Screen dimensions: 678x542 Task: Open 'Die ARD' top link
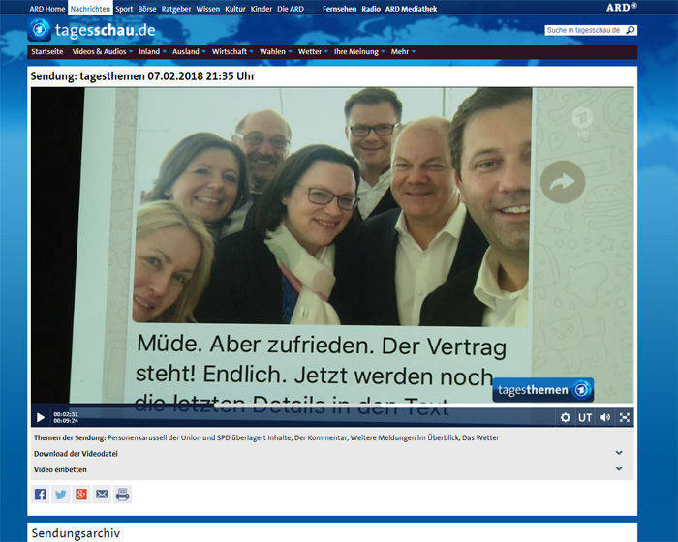pyautogui.click(x=291, y=9)
